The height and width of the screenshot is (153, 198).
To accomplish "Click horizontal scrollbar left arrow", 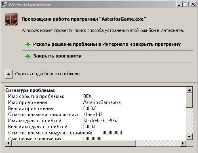I will click(8, 143).
